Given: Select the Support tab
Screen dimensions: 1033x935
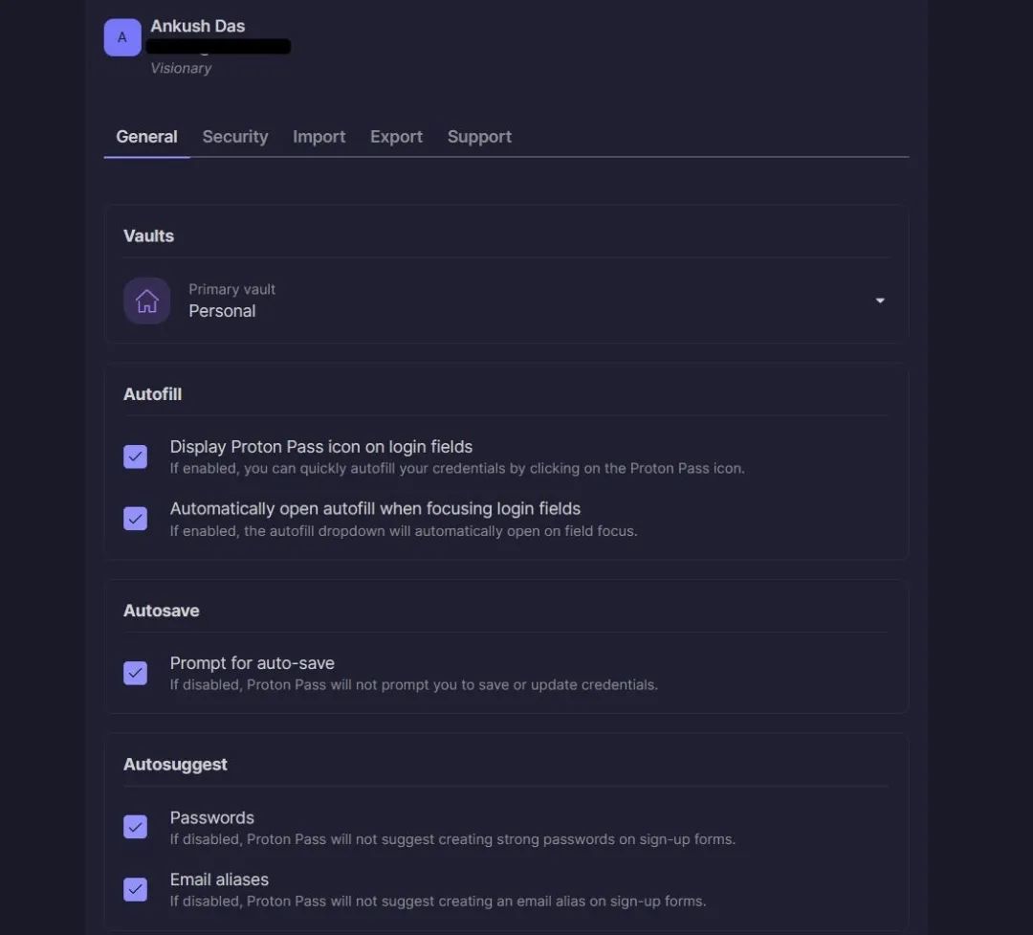Looking at the screenshot, I should [x=479, y=137].
